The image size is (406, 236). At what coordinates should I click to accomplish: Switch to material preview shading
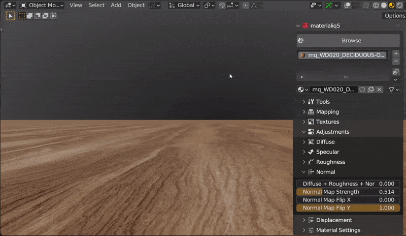391,5
